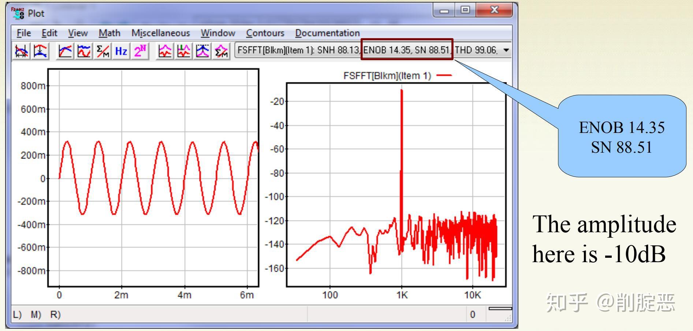Open the Contours menu

265,33
